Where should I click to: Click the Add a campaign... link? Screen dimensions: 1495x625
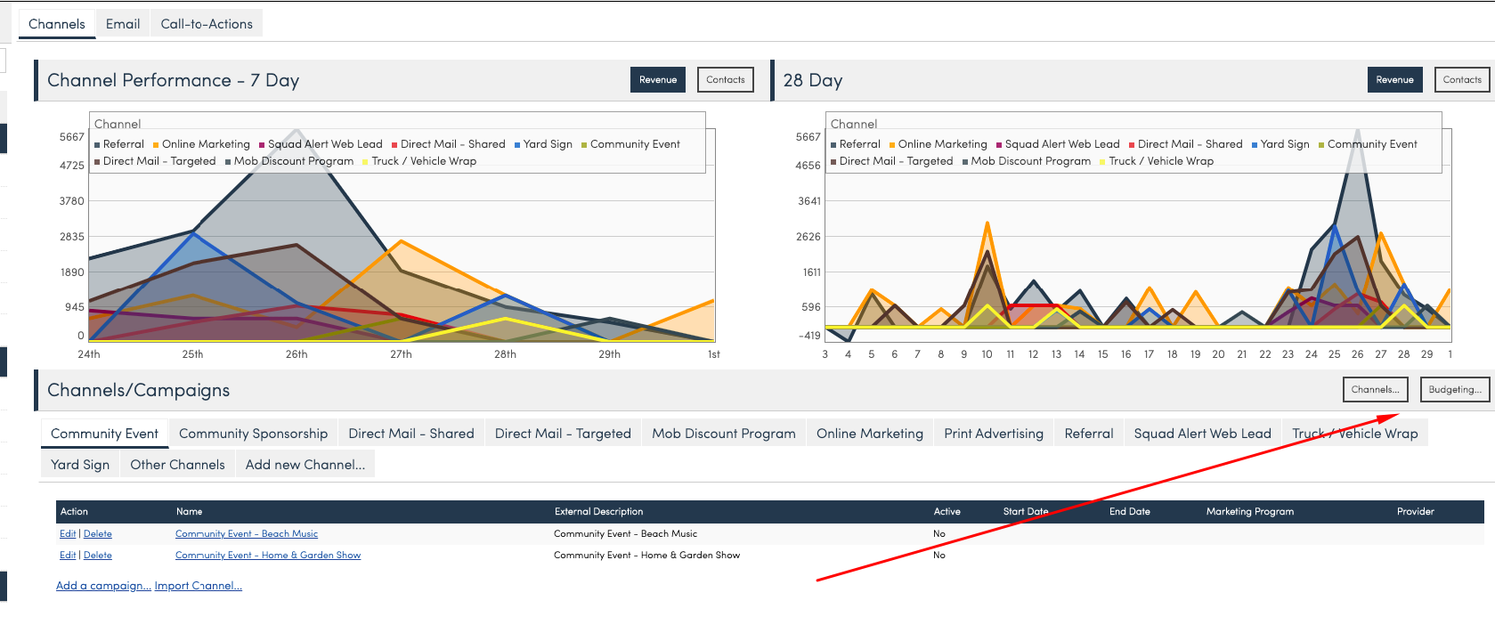click(x=103, y=586)
